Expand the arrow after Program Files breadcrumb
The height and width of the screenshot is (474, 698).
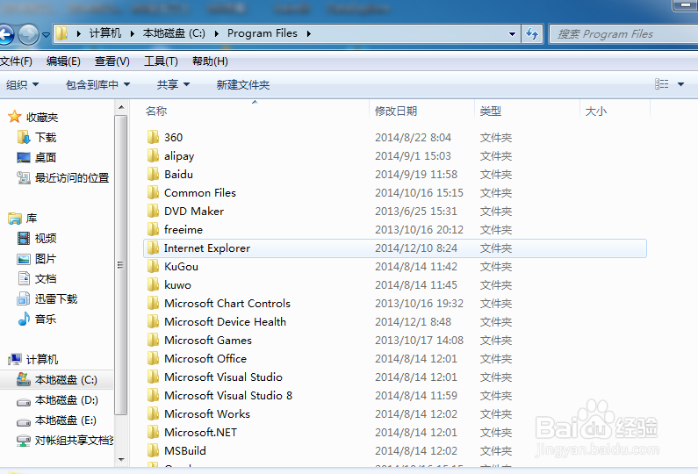click(308, 34)
